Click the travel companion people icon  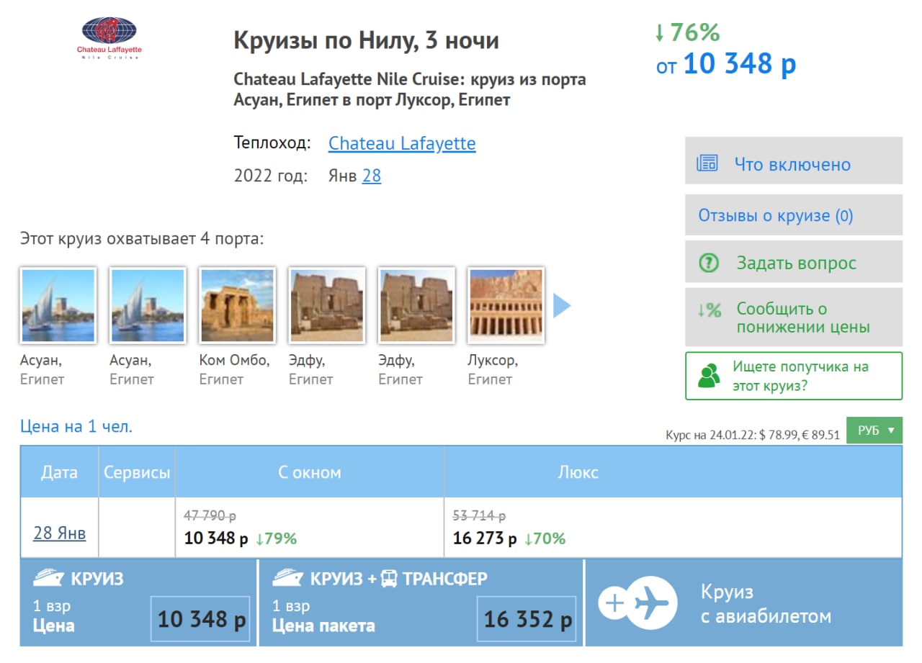pyautogui.click(x=709, y=376)
